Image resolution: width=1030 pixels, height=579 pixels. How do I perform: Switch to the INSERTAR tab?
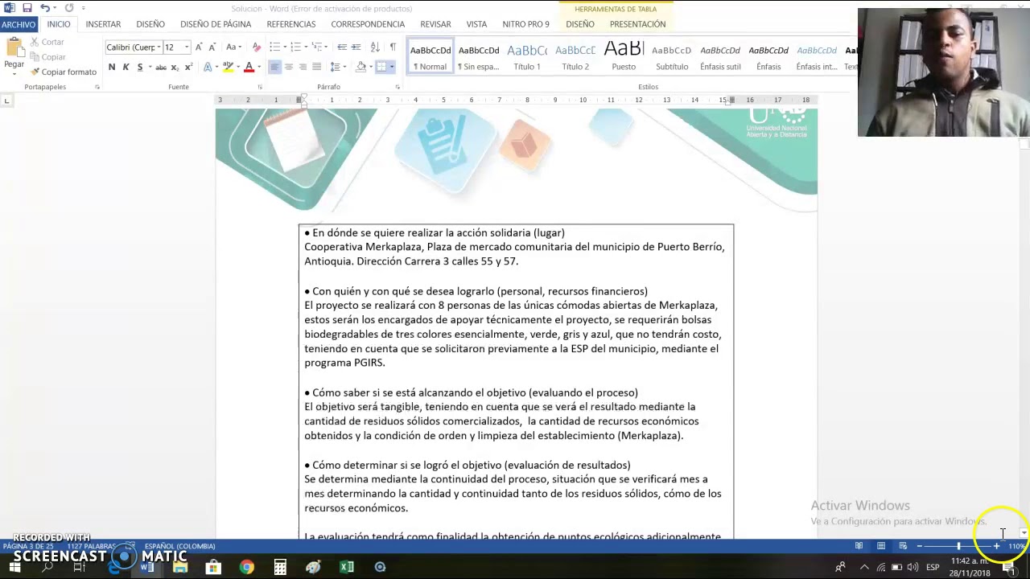coord(103,24)
